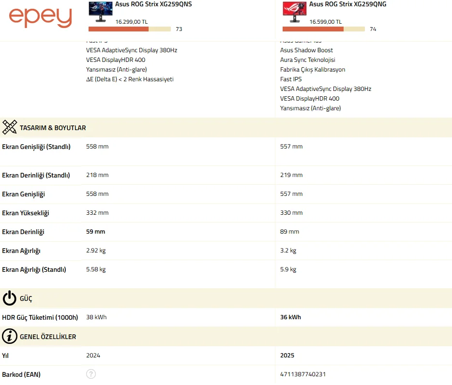Select the '59 mm' Ekran Derinliği value

pos(95,231)
